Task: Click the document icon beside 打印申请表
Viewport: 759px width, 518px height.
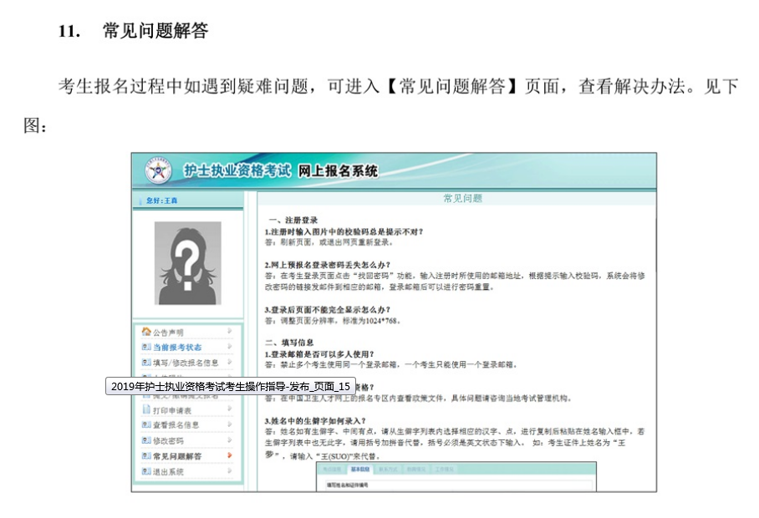Action: click(146, 410)
